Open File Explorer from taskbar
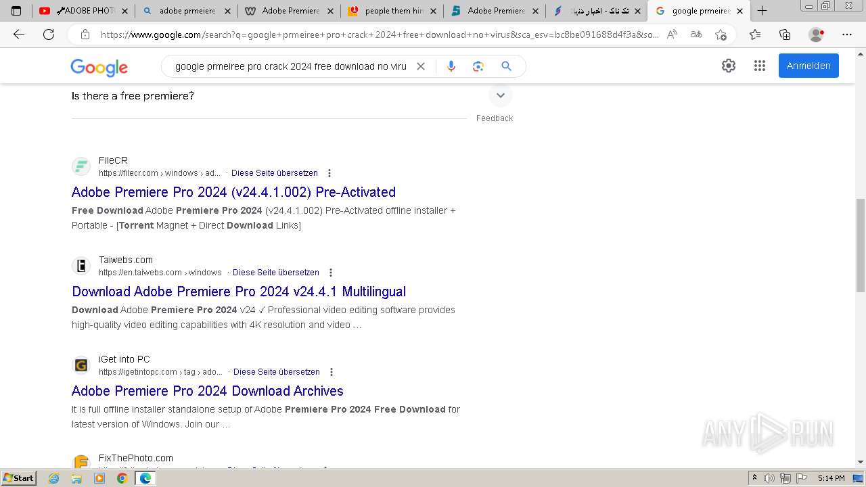Image resolution: width=866 pixels, height=487 pixels. [x=76, y=478]
